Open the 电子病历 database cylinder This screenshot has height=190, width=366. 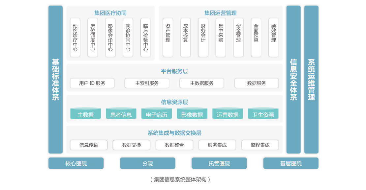click(x=157, y=113)
